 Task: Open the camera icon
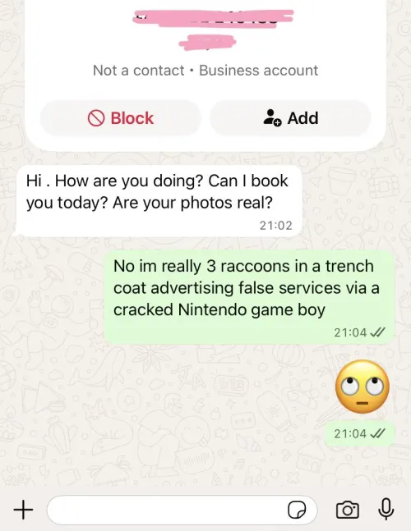point(348,510)
